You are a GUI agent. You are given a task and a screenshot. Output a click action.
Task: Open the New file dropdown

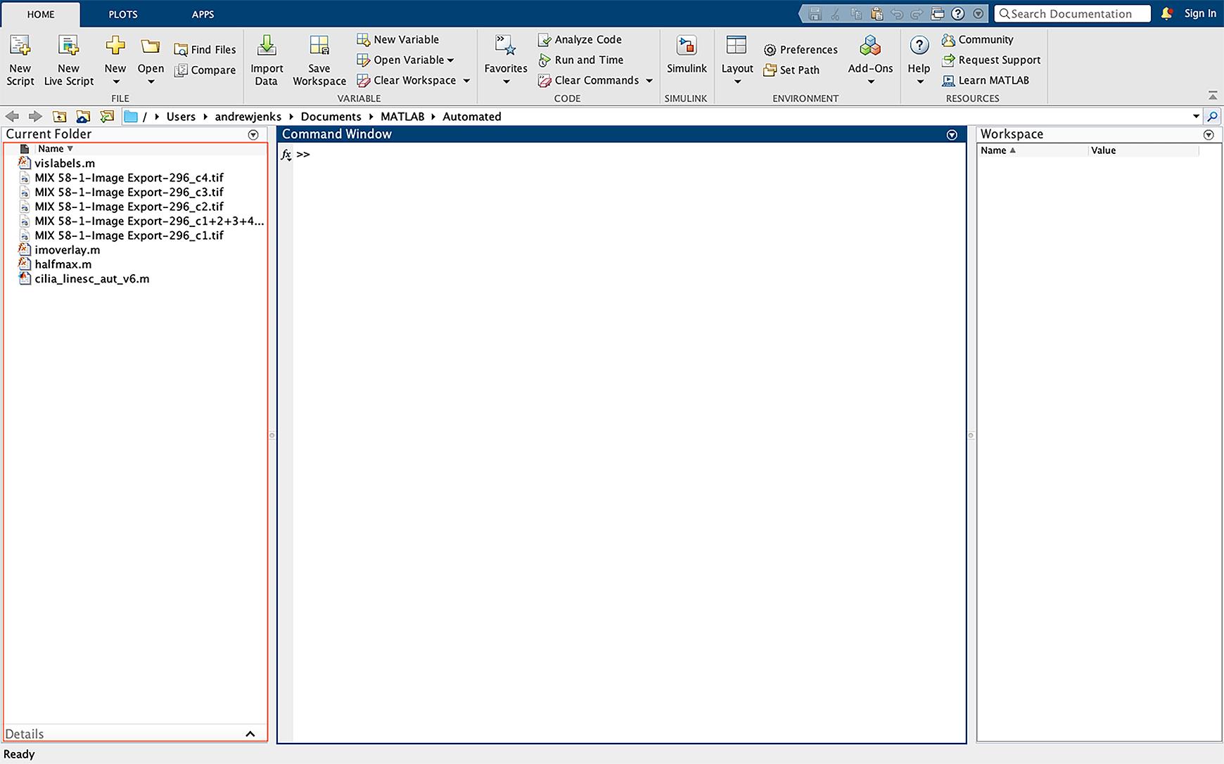tap(115, 61)
